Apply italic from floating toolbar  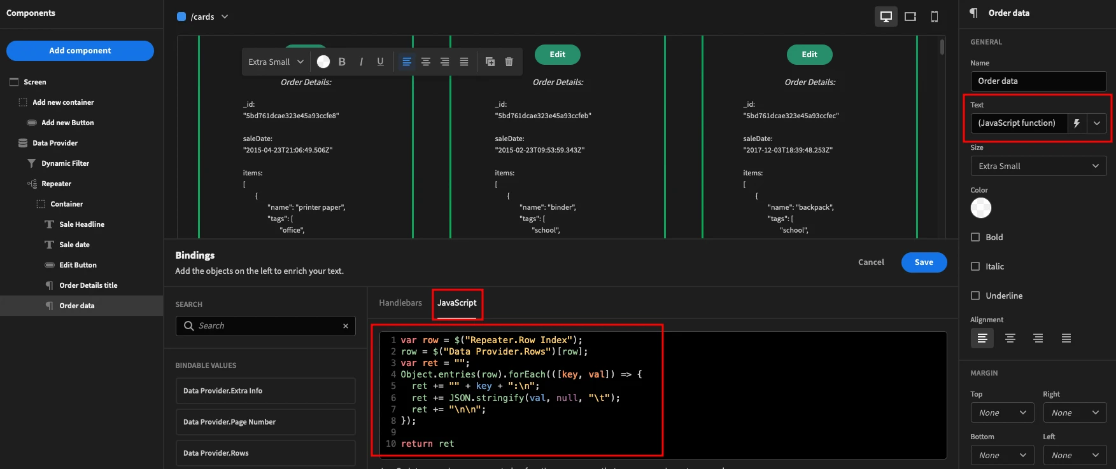pos(361,62)
